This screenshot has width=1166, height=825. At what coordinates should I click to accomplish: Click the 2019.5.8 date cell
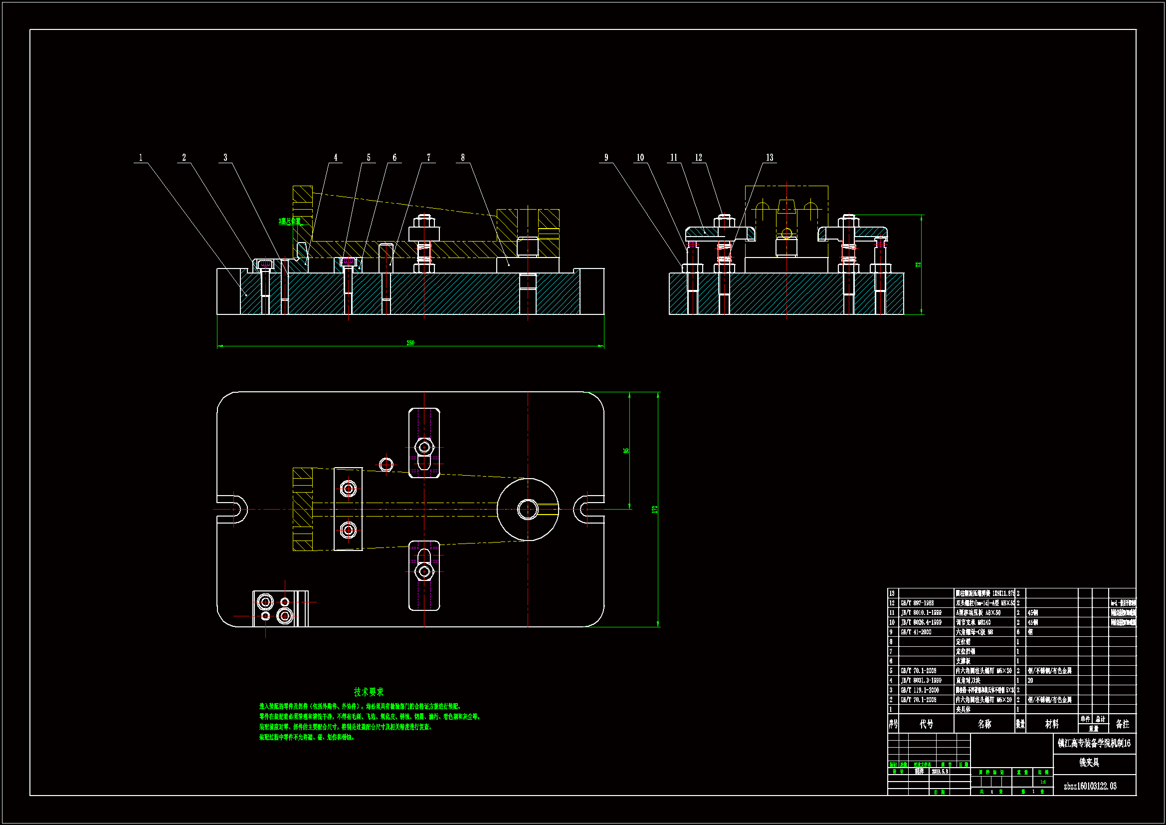tap(940, 772)
